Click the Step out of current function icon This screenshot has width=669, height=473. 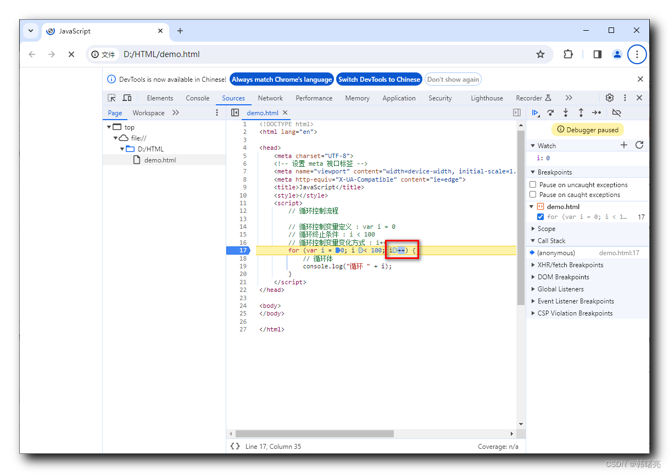(x=581, y=112)
